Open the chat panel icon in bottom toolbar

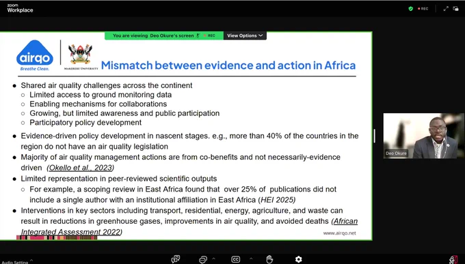[x=176, y=259]
